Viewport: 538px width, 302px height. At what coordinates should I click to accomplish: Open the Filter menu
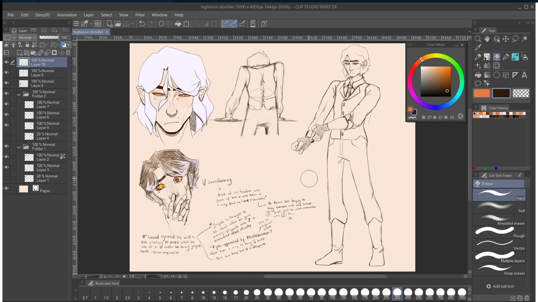[x=140, y=15]
